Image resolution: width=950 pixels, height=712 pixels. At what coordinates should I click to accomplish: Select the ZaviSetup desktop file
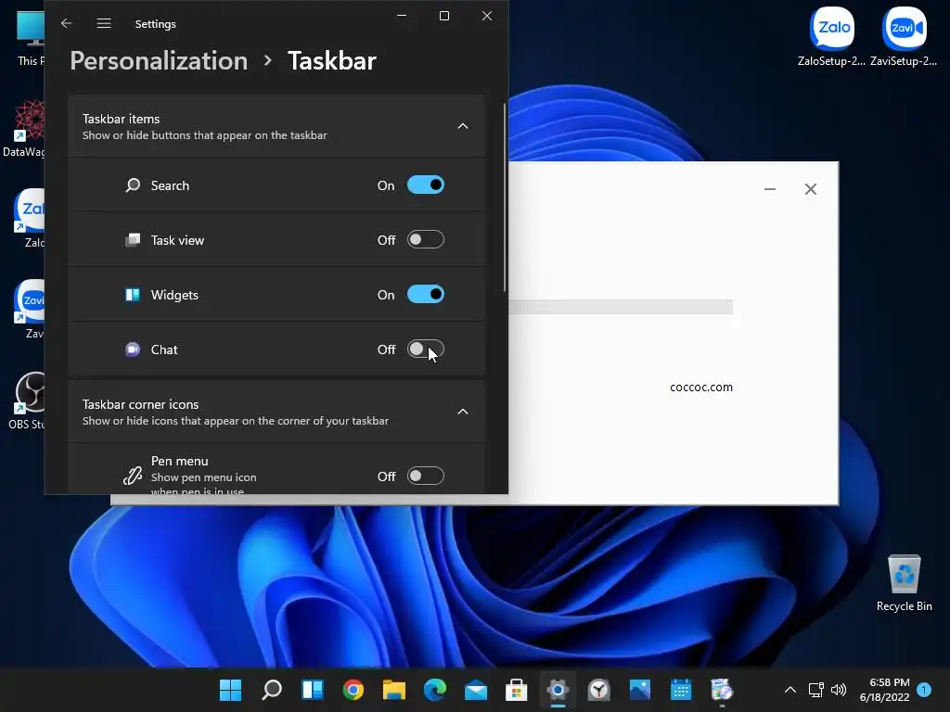pyautogui.click(x=904, y=36)
